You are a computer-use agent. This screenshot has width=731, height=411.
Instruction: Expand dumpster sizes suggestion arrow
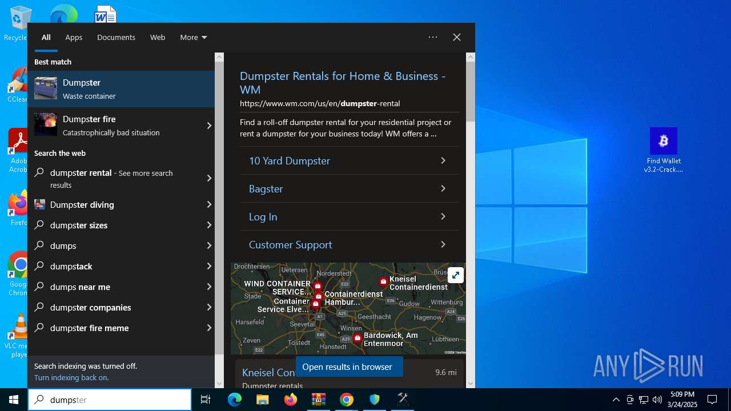point(209,225)
